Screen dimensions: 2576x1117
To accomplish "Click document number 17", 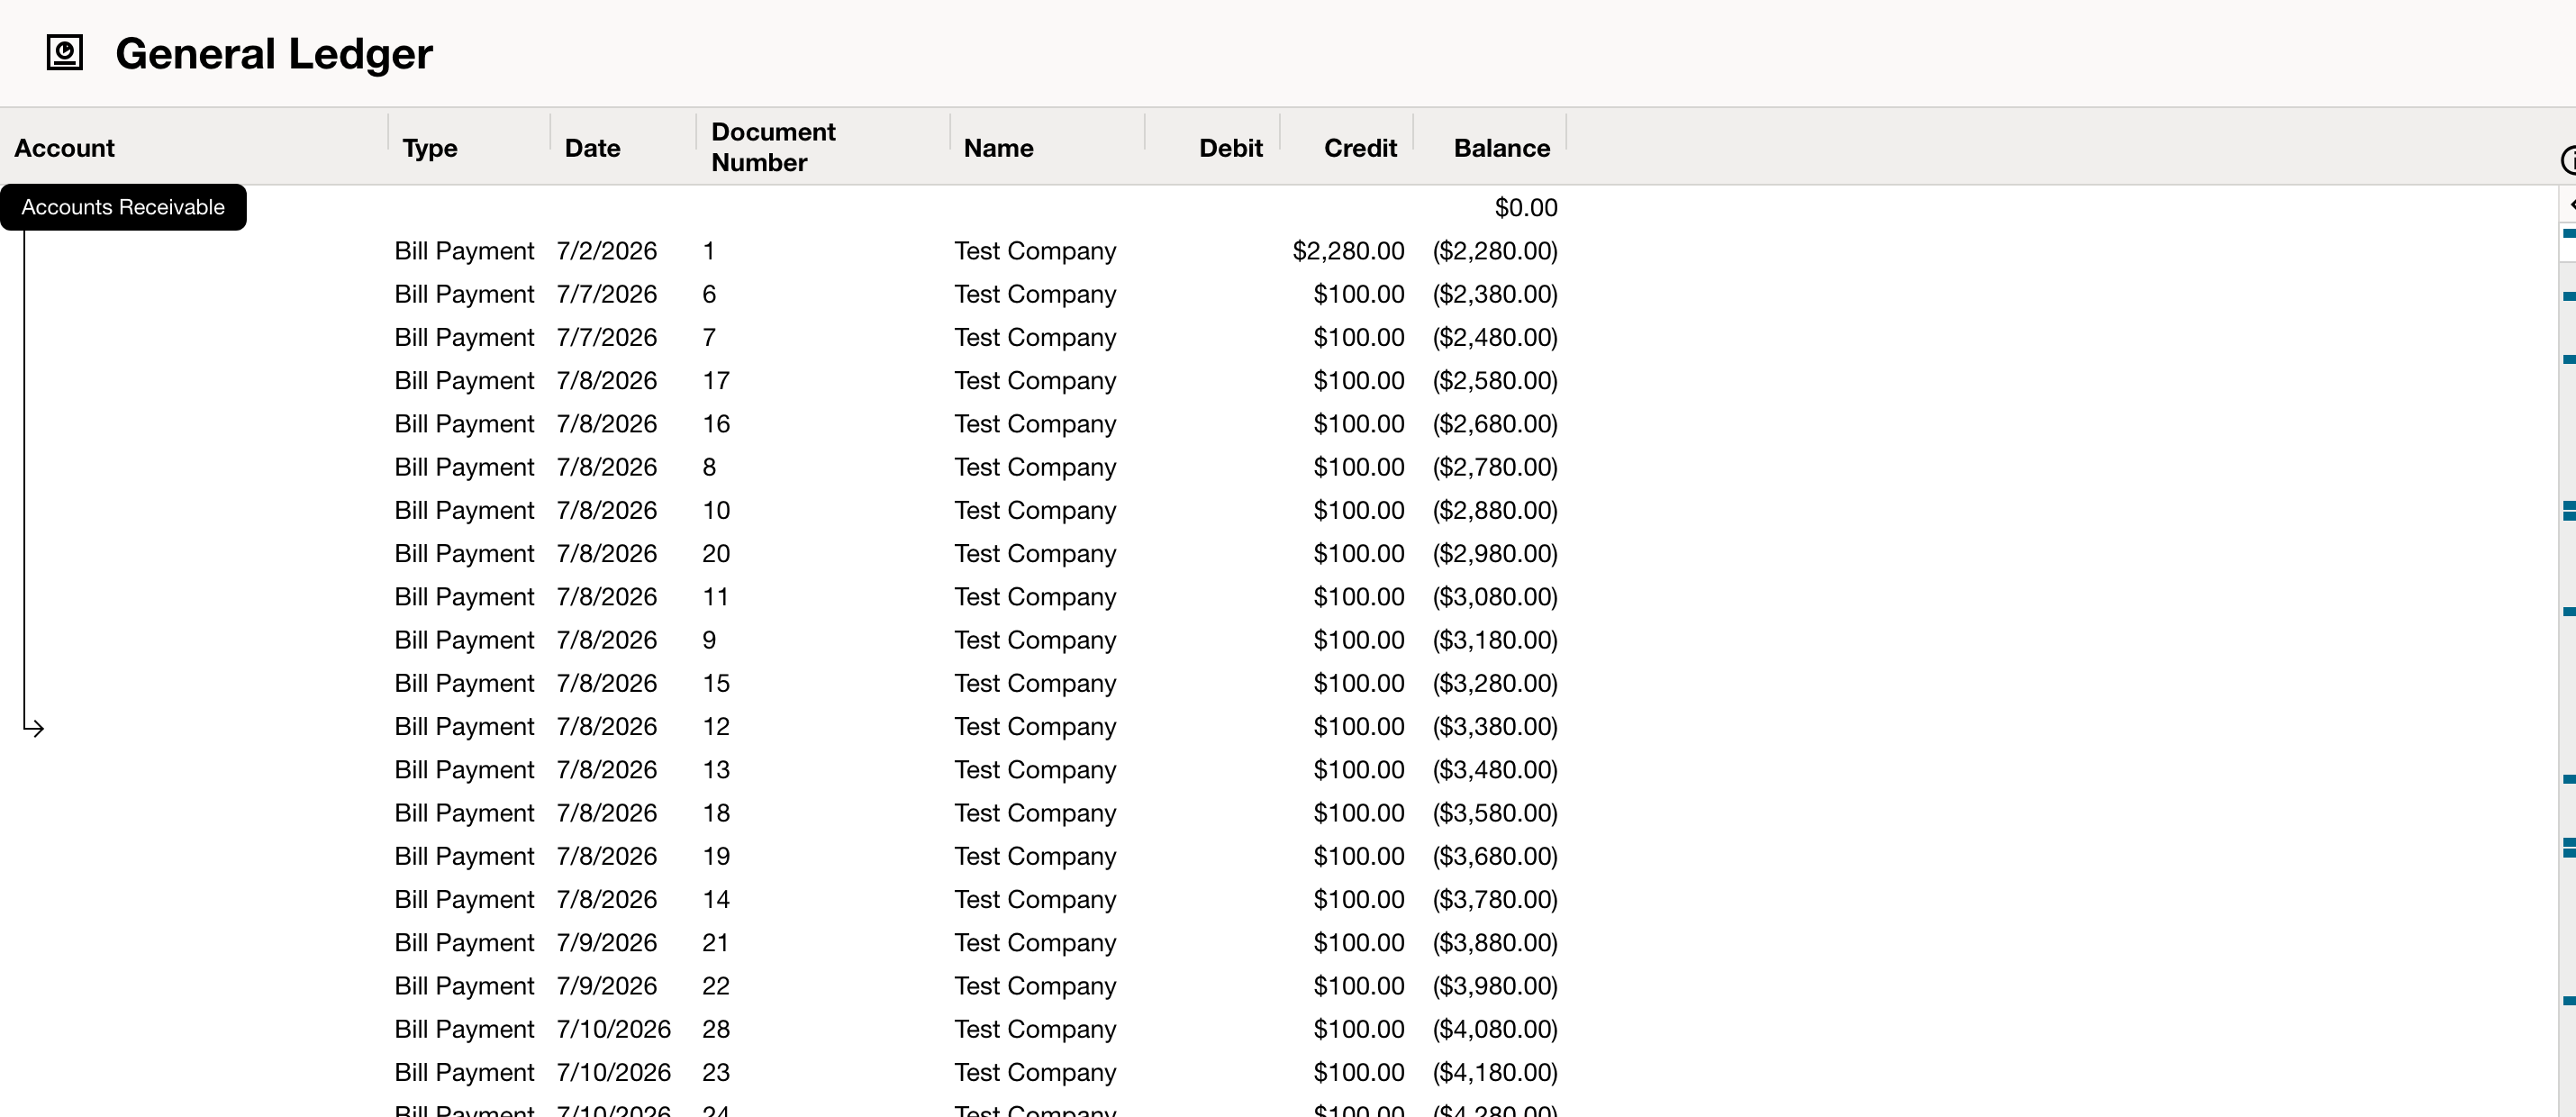I will point(716,381).
